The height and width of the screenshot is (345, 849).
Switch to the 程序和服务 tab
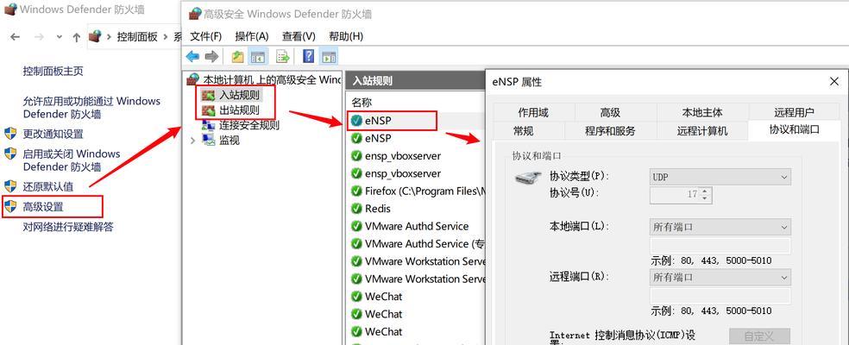point(610,131)
